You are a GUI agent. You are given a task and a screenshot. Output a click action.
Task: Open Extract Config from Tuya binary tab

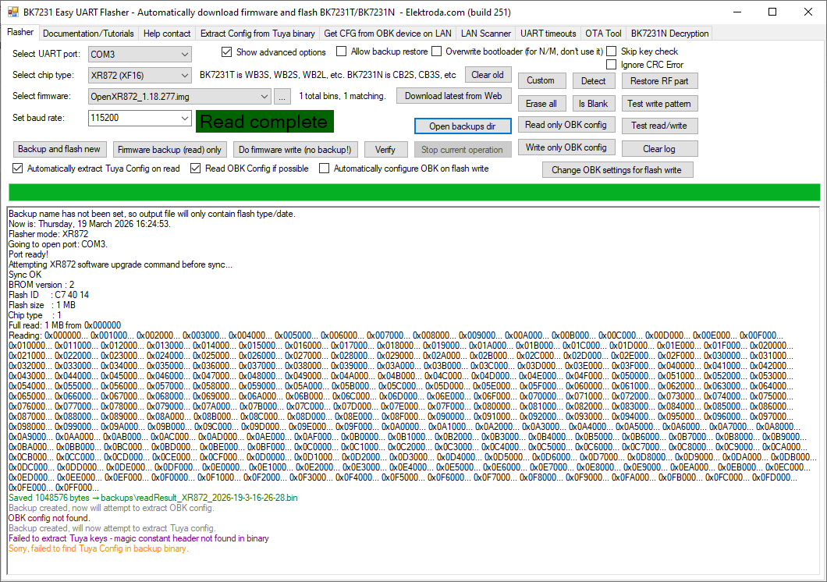257,34
